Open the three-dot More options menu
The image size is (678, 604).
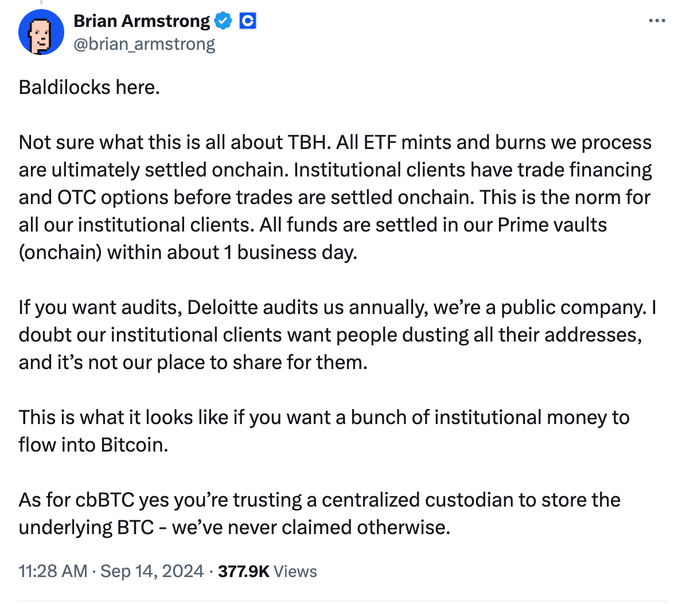[x=656, y=21]
